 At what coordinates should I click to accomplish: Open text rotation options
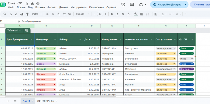pyautogui.click(x=178, y=14)
